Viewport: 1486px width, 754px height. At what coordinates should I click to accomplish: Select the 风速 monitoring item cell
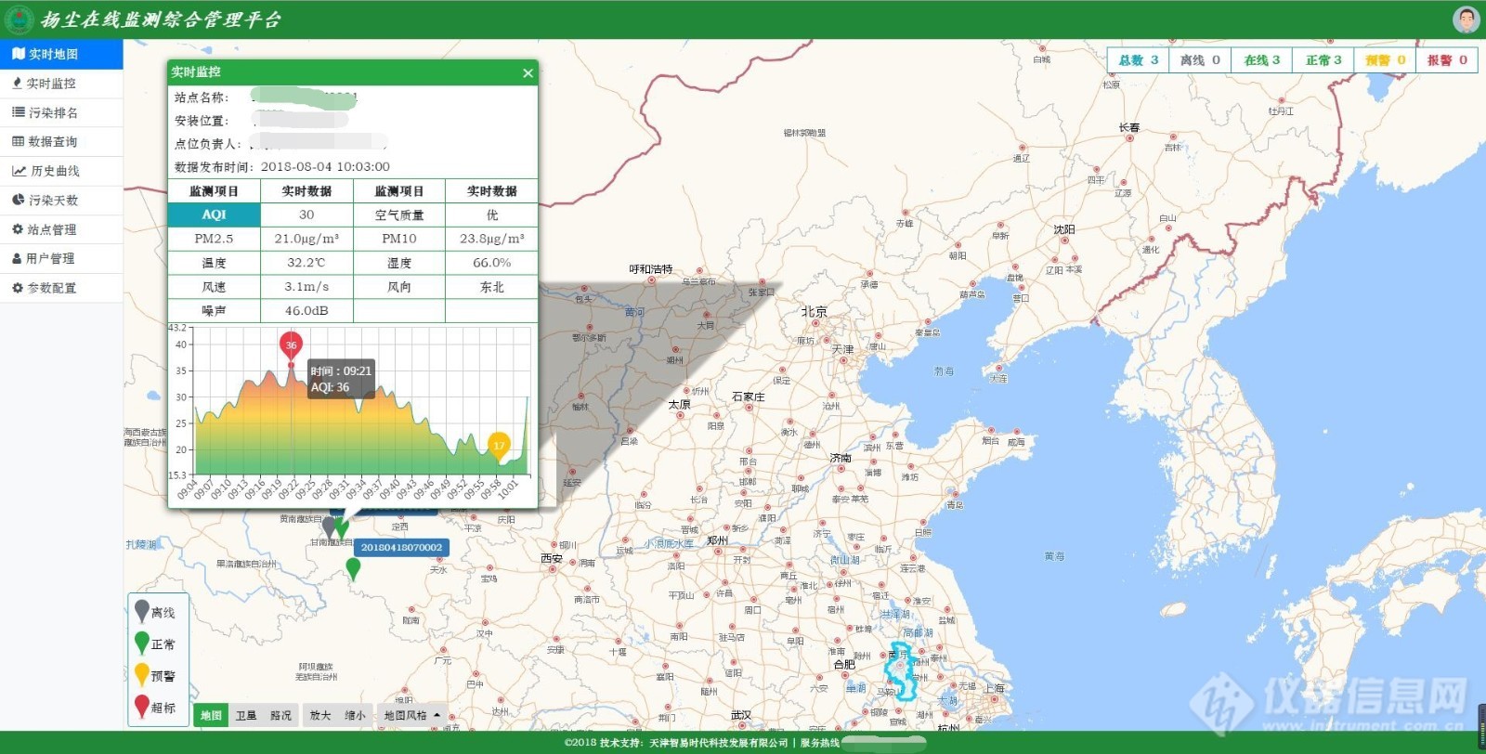214,287
